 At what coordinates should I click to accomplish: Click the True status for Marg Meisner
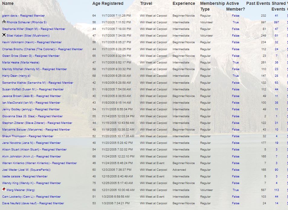236,190
